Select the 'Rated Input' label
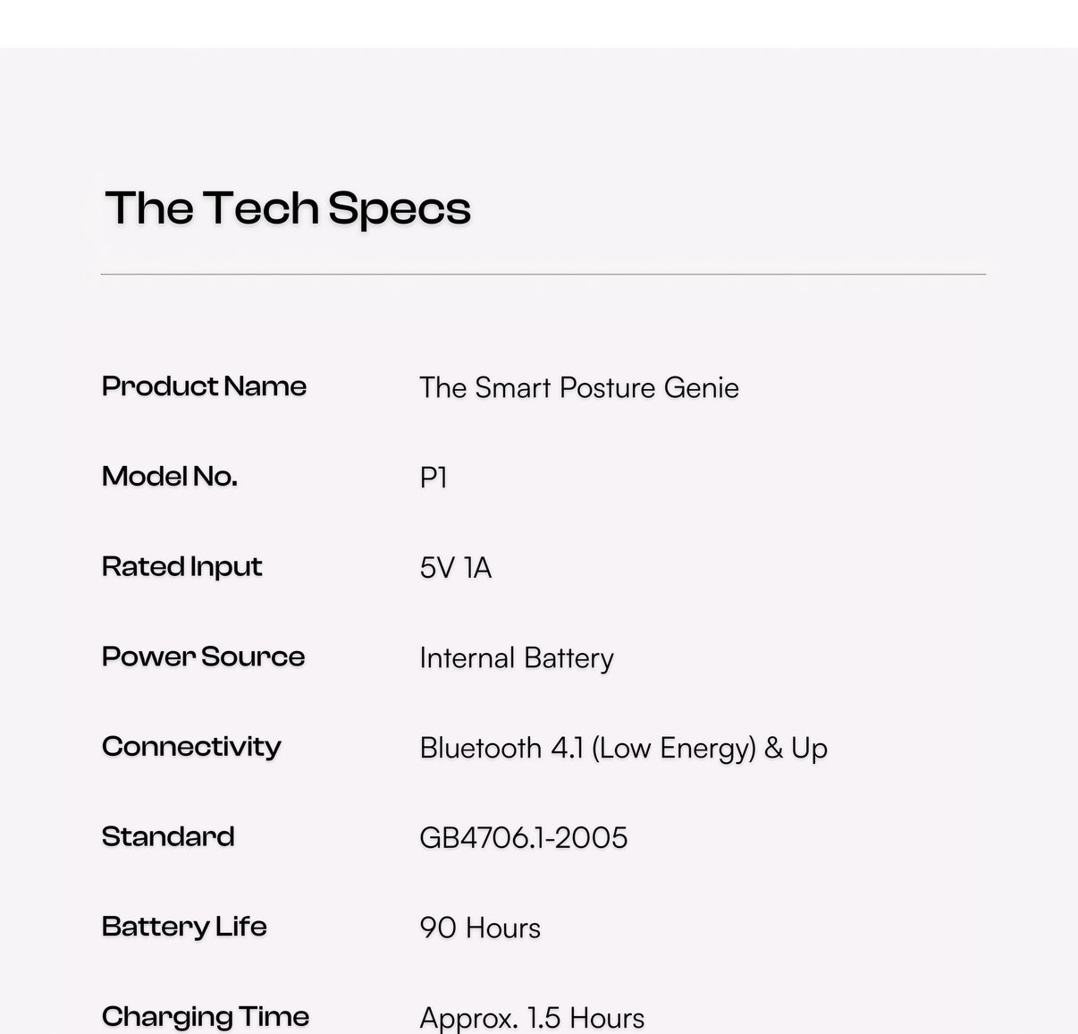 pos(182,566)
